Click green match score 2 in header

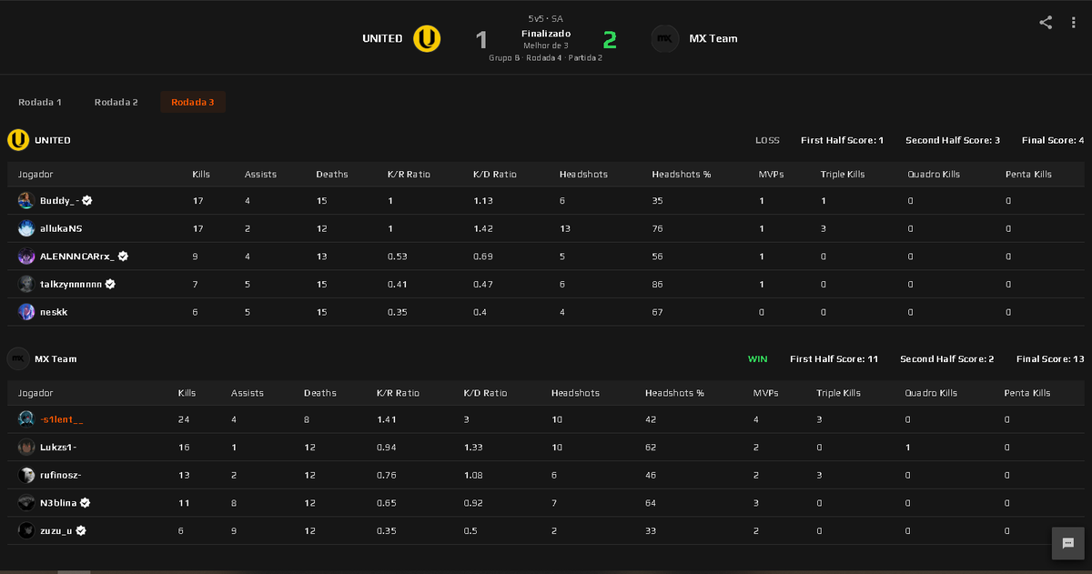pos(610,39)
